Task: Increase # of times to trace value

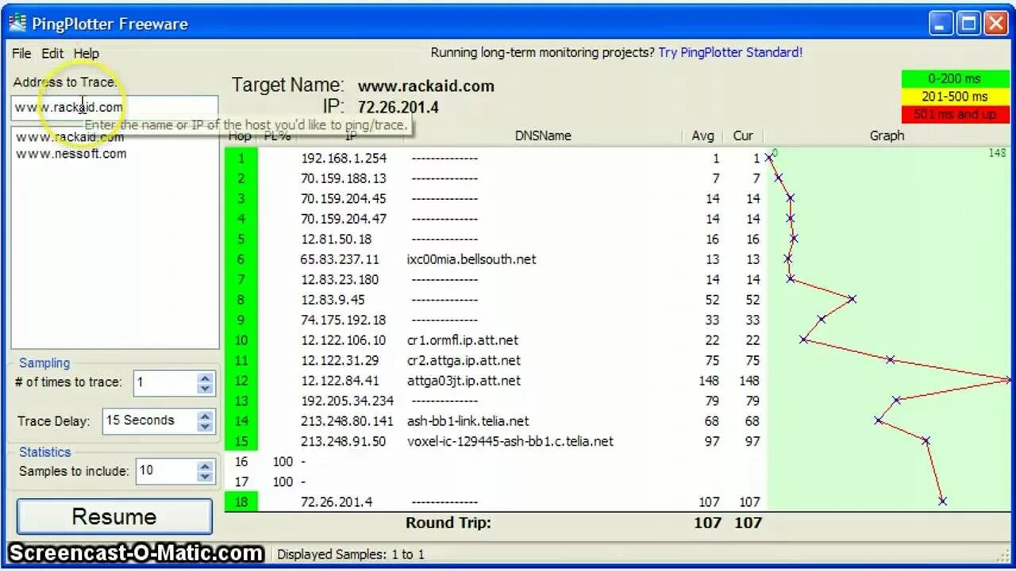Action: pos(206,377)
